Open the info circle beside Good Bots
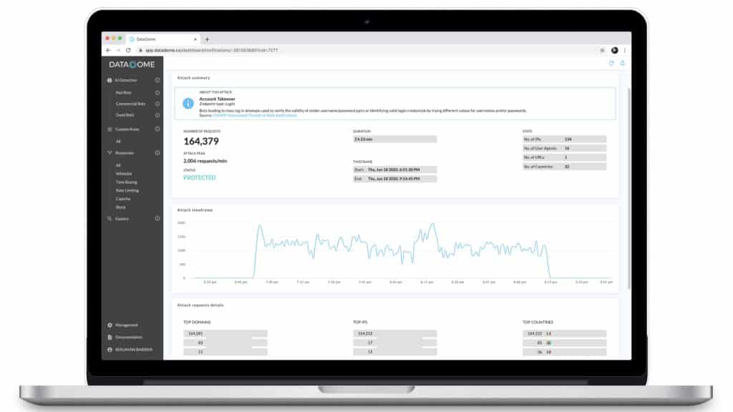Image resolution: width=733 pixels, height=412 pixels. coord(157,115)
